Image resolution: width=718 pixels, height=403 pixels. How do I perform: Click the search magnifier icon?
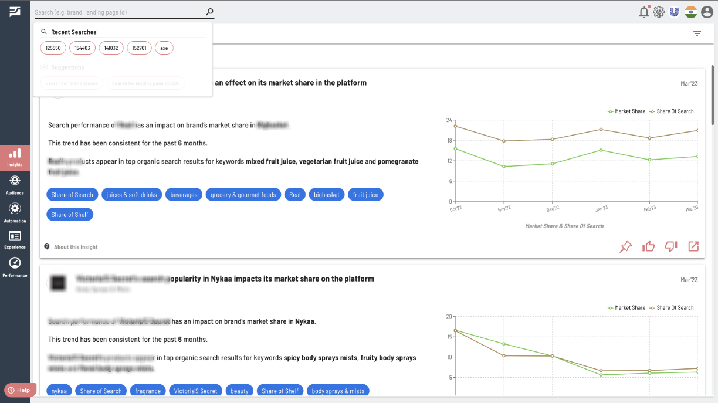click(x=209, y=12)
